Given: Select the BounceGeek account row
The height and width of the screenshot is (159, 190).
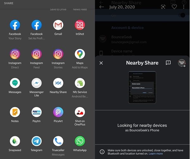Looking at the screenshot, I should (142, 40).
